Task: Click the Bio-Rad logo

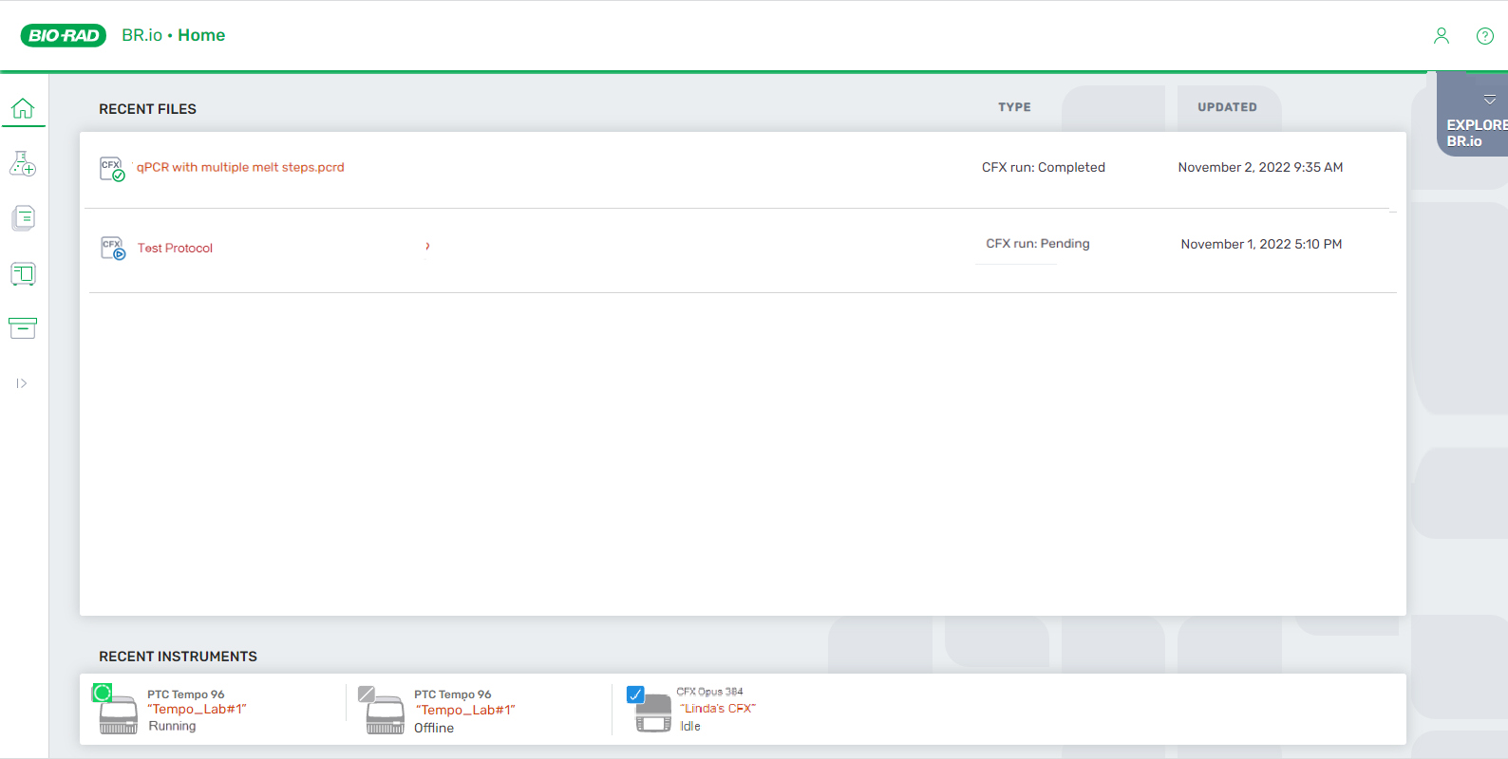Action: pyautogui.click(x=64, y=35)
